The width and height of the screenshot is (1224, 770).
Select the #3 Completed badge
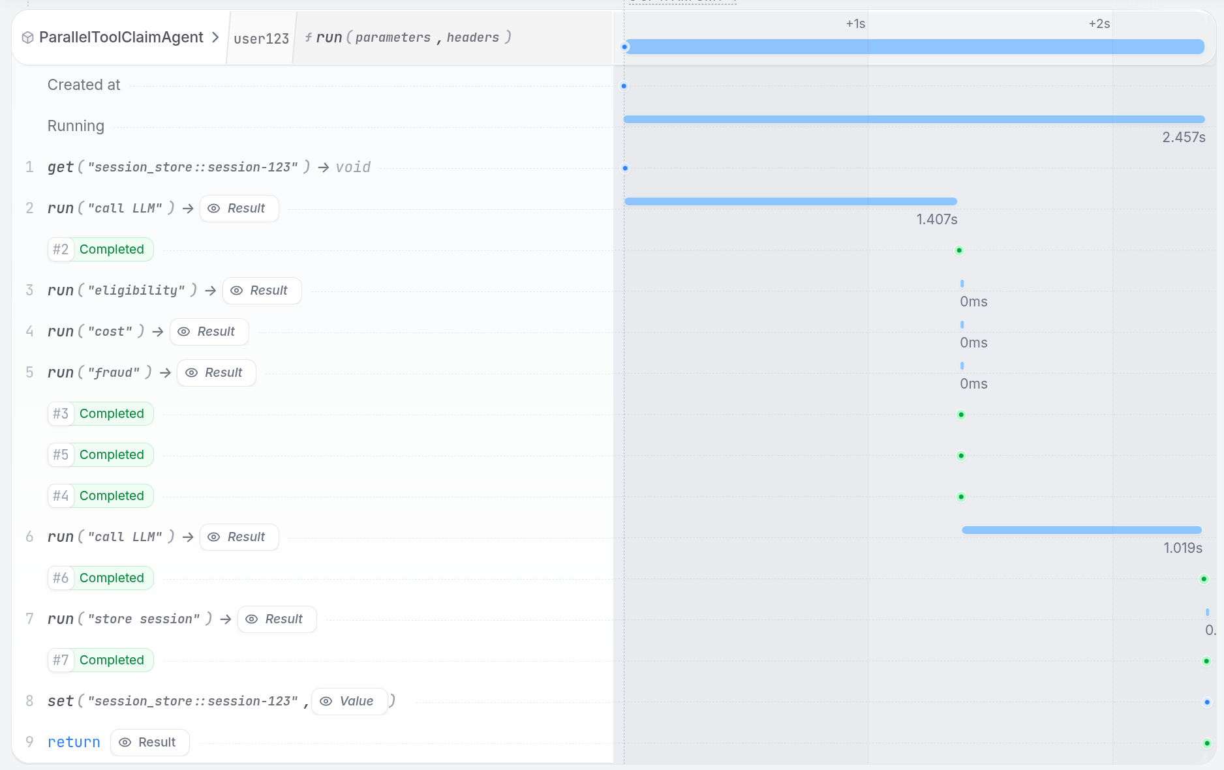click(100, 414)
